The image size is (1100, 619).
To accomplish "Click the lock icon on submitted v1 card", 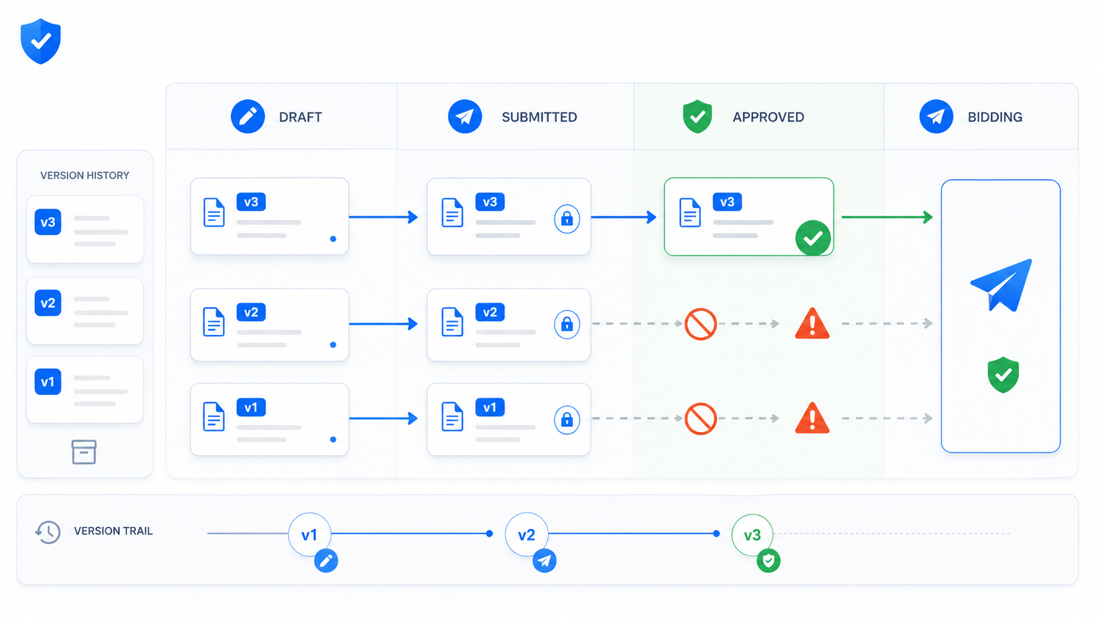I will [x=567, y=420].
